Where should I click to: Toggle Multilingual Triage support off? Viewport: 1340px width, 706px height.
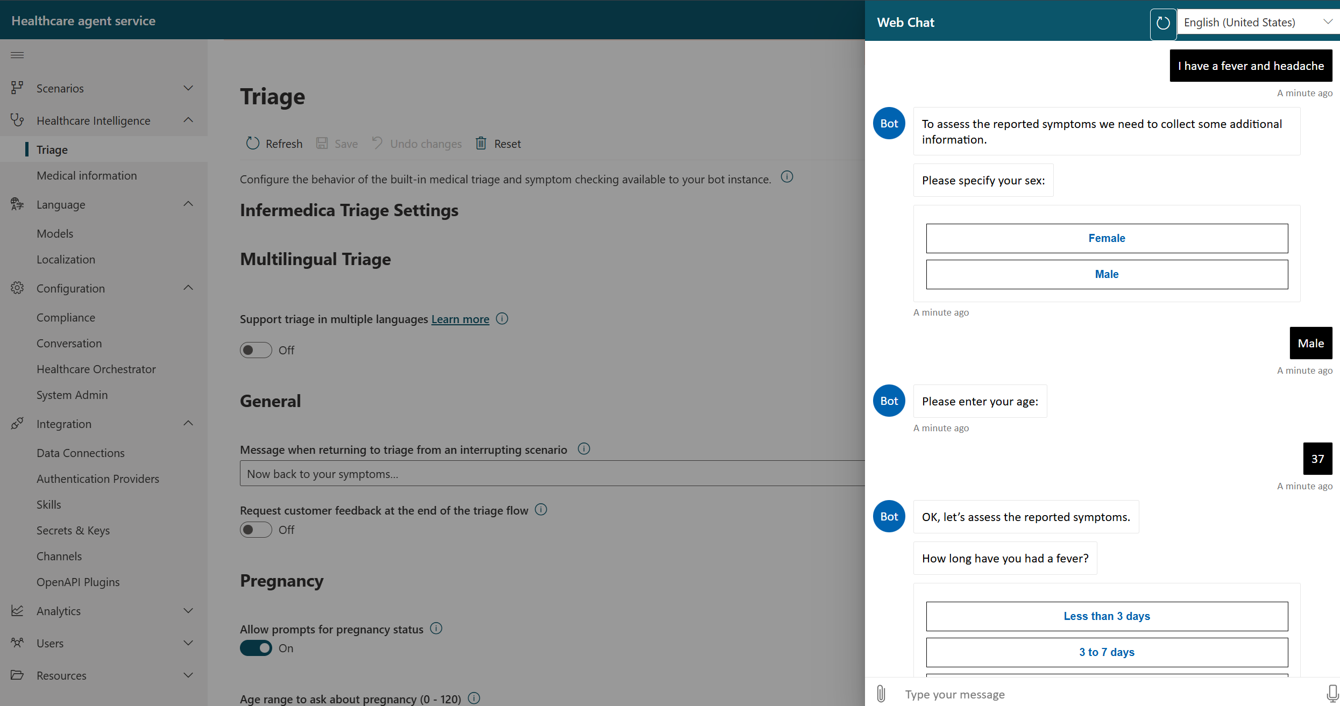[255, 350]
